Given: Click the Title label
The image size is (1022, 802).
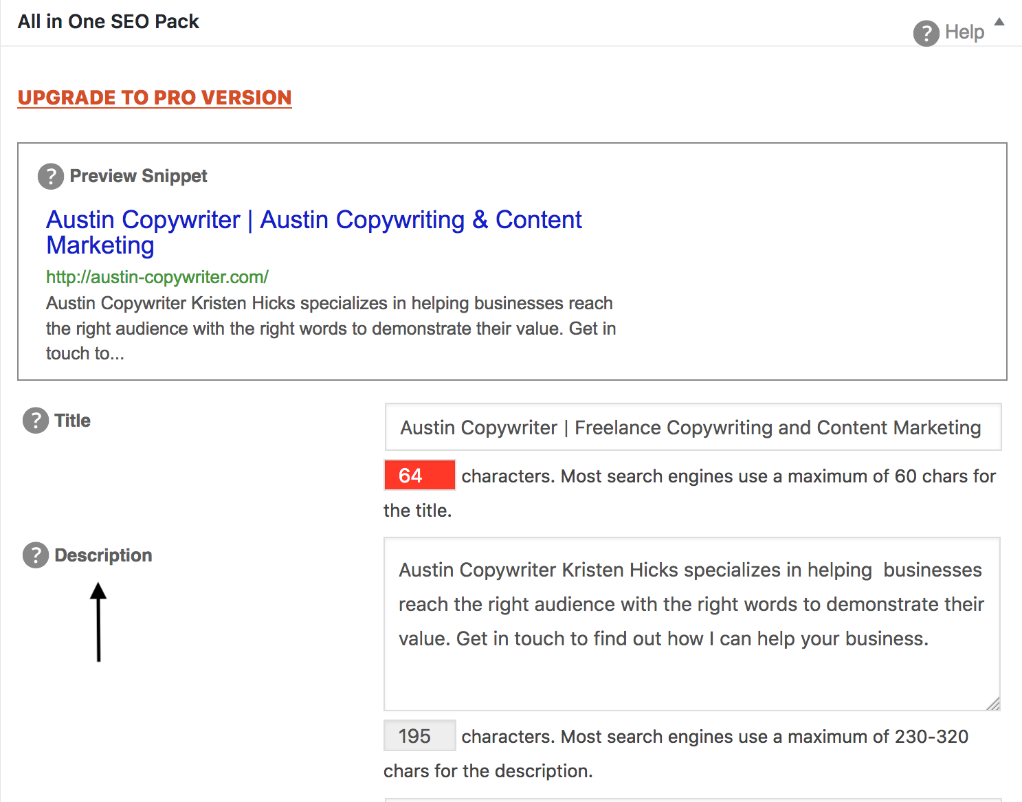Looking at the screenshot, I should [x=71, y=421].
